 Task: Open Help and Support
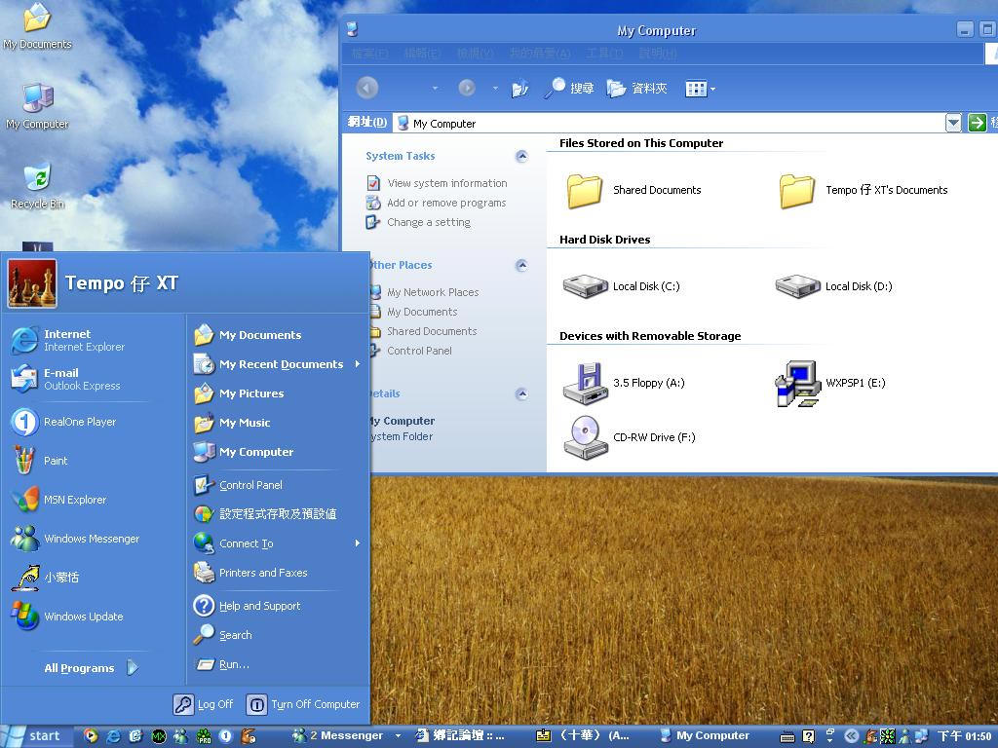247,606
